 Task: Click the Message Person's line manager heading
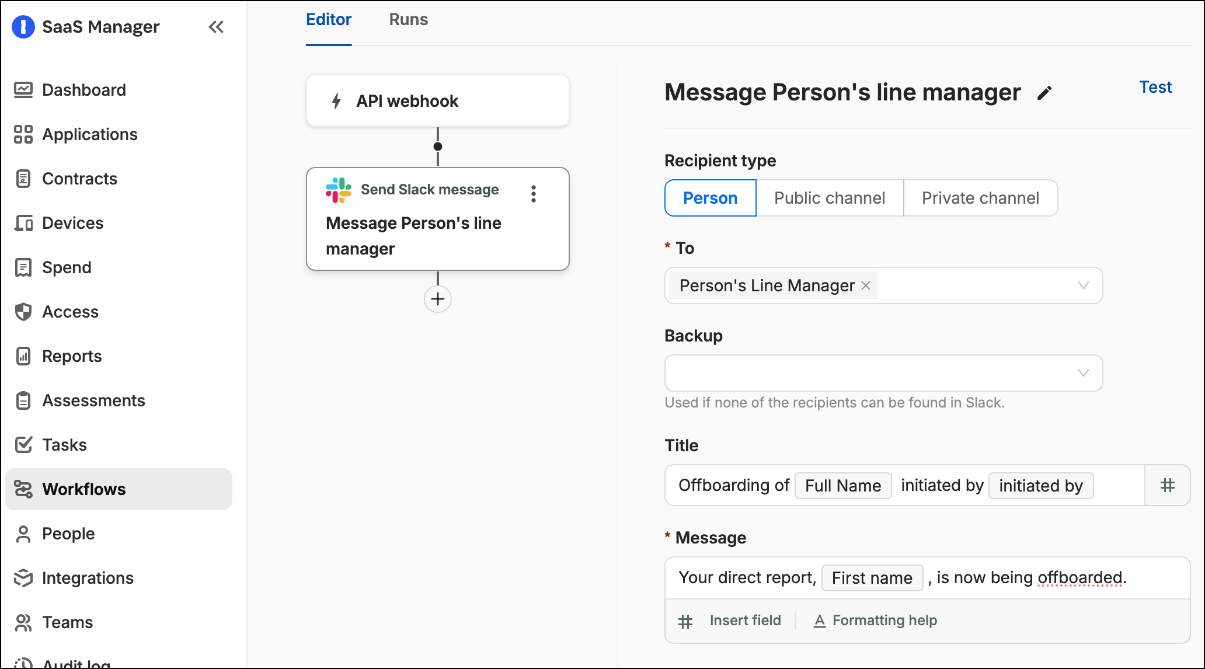pos(842,92)
